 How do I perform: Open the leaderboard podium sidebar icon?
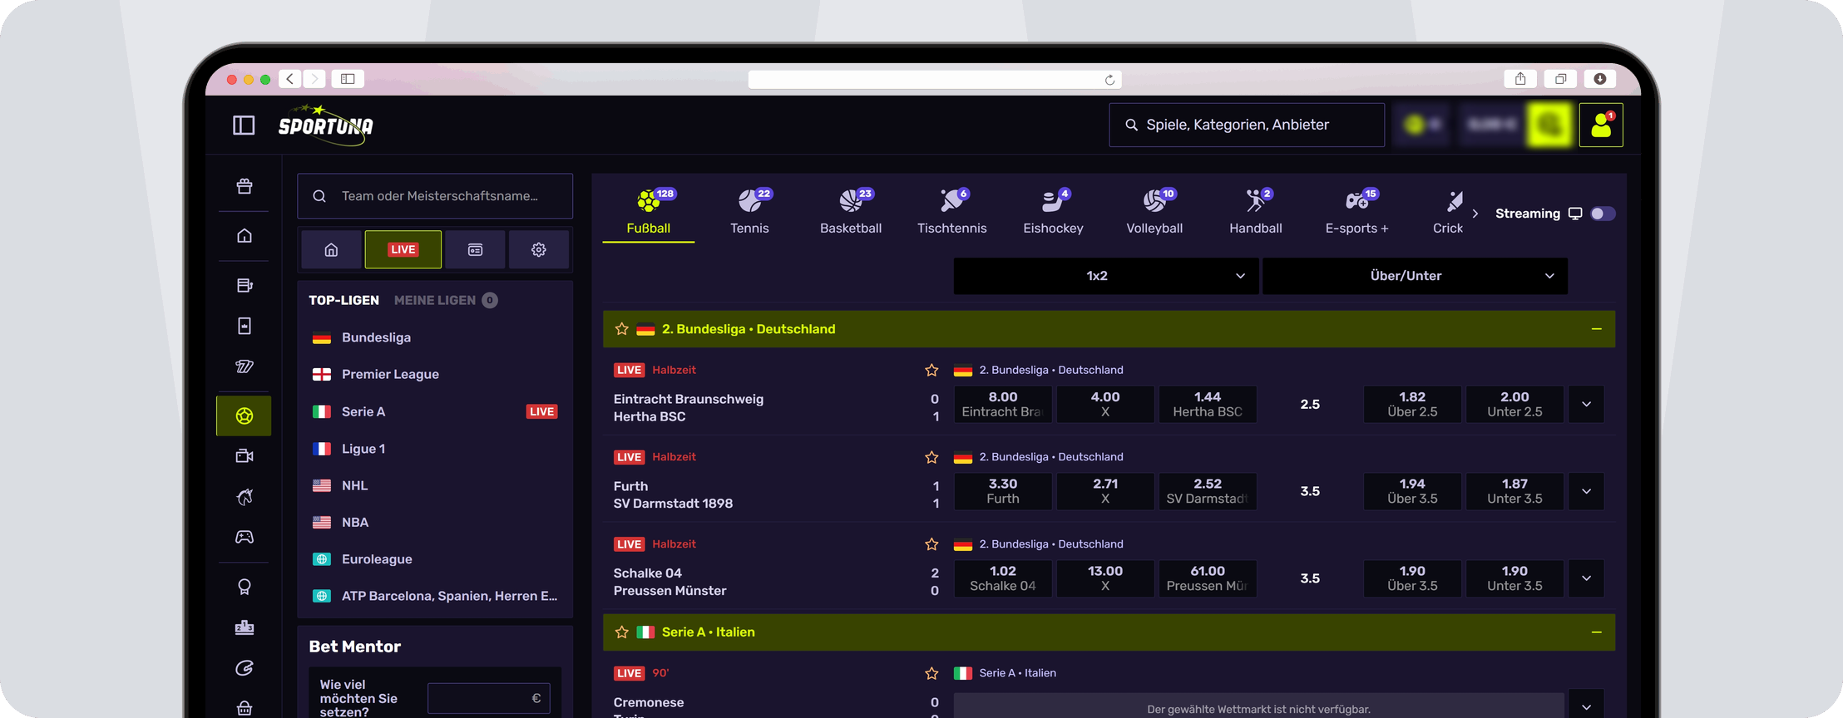click(x=244, y=627)
